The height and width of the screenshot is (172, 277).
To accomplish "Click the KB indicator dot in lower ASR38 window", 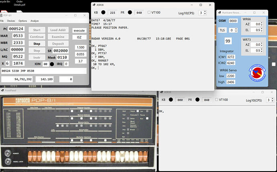I will (x=171, y=100).
